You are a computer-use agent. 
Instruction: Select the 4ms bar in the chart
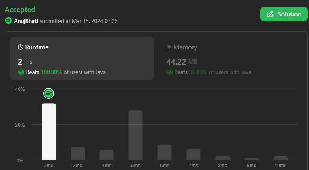coord(106,155)
